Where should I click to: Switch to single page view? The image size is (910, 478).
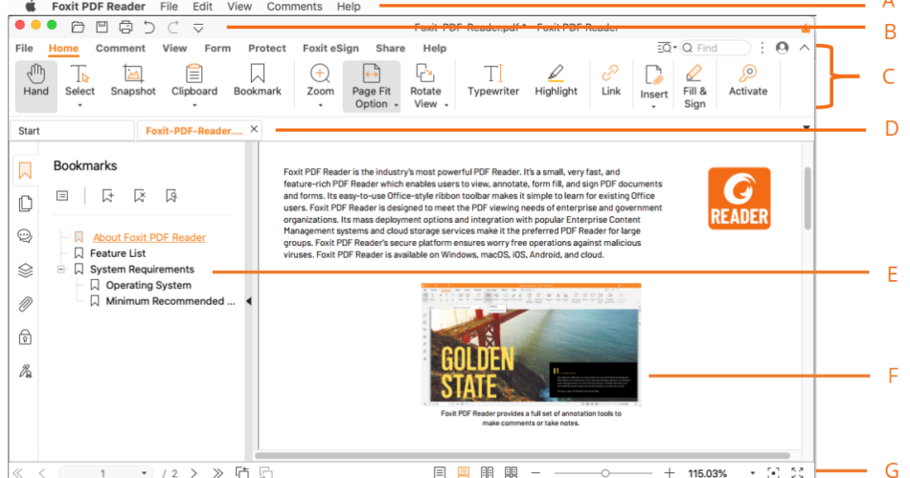click(x=440, y=472)
